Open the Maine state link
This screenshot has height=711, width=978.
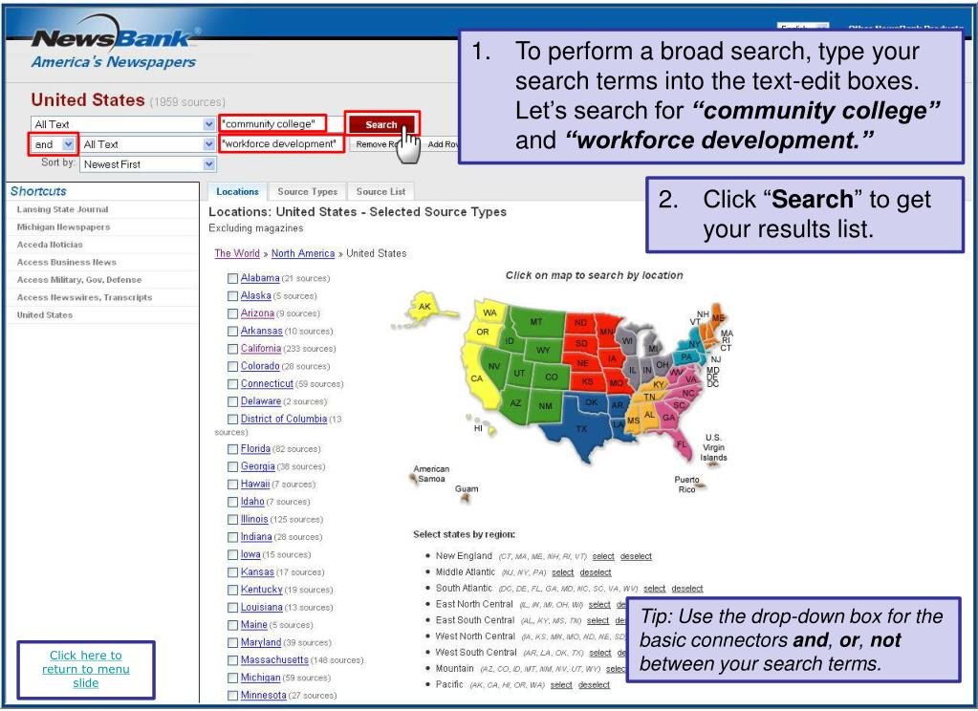coord(254,624)
